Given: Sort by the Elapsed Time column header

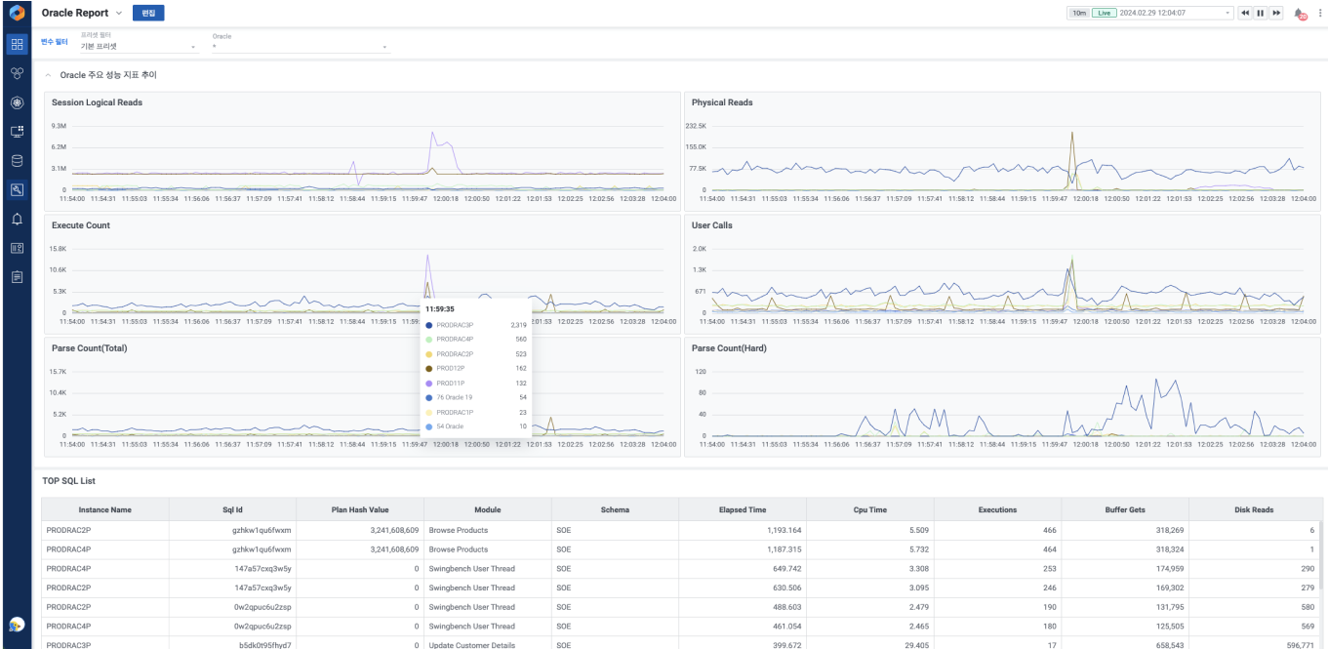Looking at the screenshot, I should click(743, 509).
